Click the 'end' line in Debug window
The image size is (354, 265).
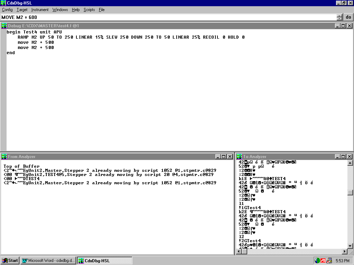[x=11, y=53]
